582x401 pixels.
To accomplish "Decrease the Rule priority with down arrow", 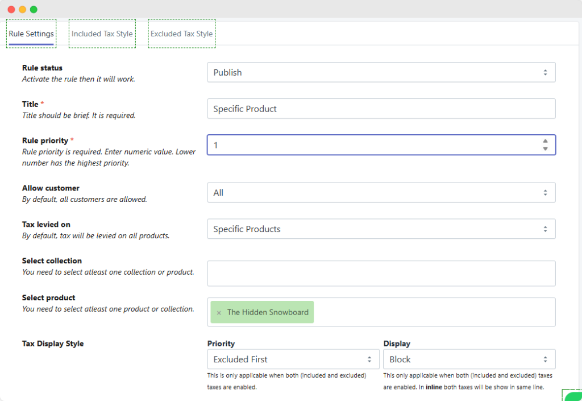I will tap(545, 149).
